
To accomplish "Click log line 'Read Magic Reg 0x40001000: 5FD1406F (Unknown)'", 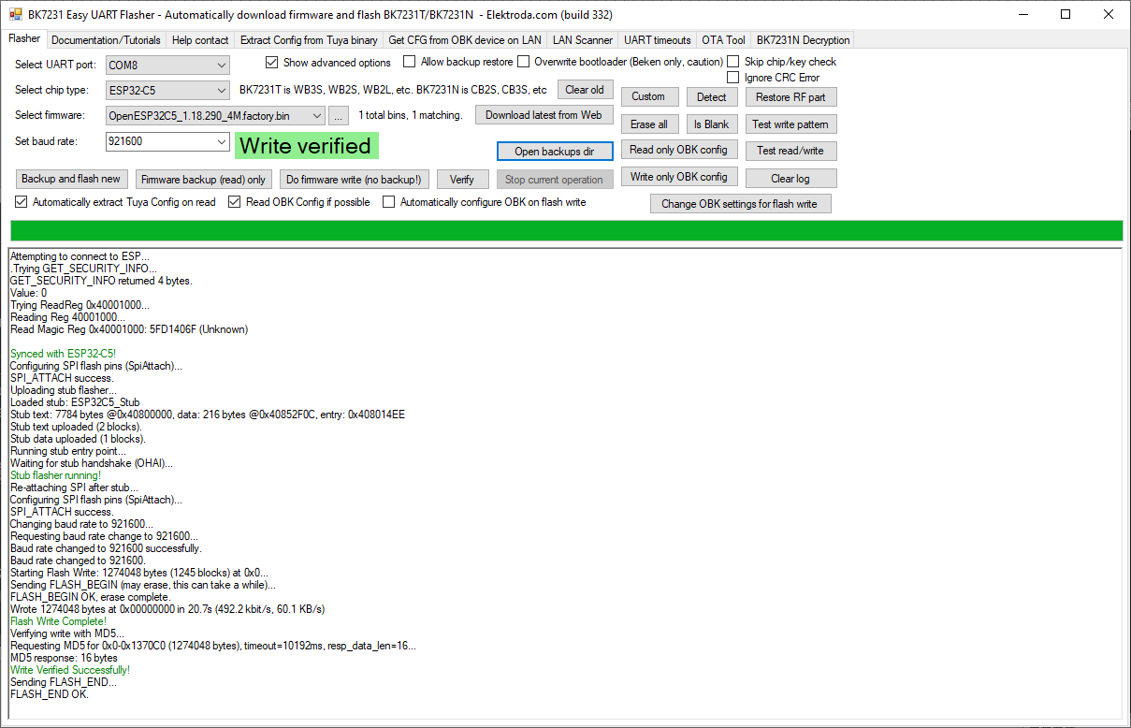I will pos(129,329).
